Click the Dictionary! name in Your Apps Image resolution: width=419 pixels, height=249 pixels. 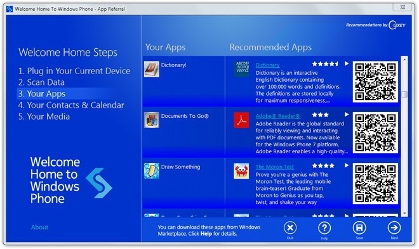click(173, 65)
